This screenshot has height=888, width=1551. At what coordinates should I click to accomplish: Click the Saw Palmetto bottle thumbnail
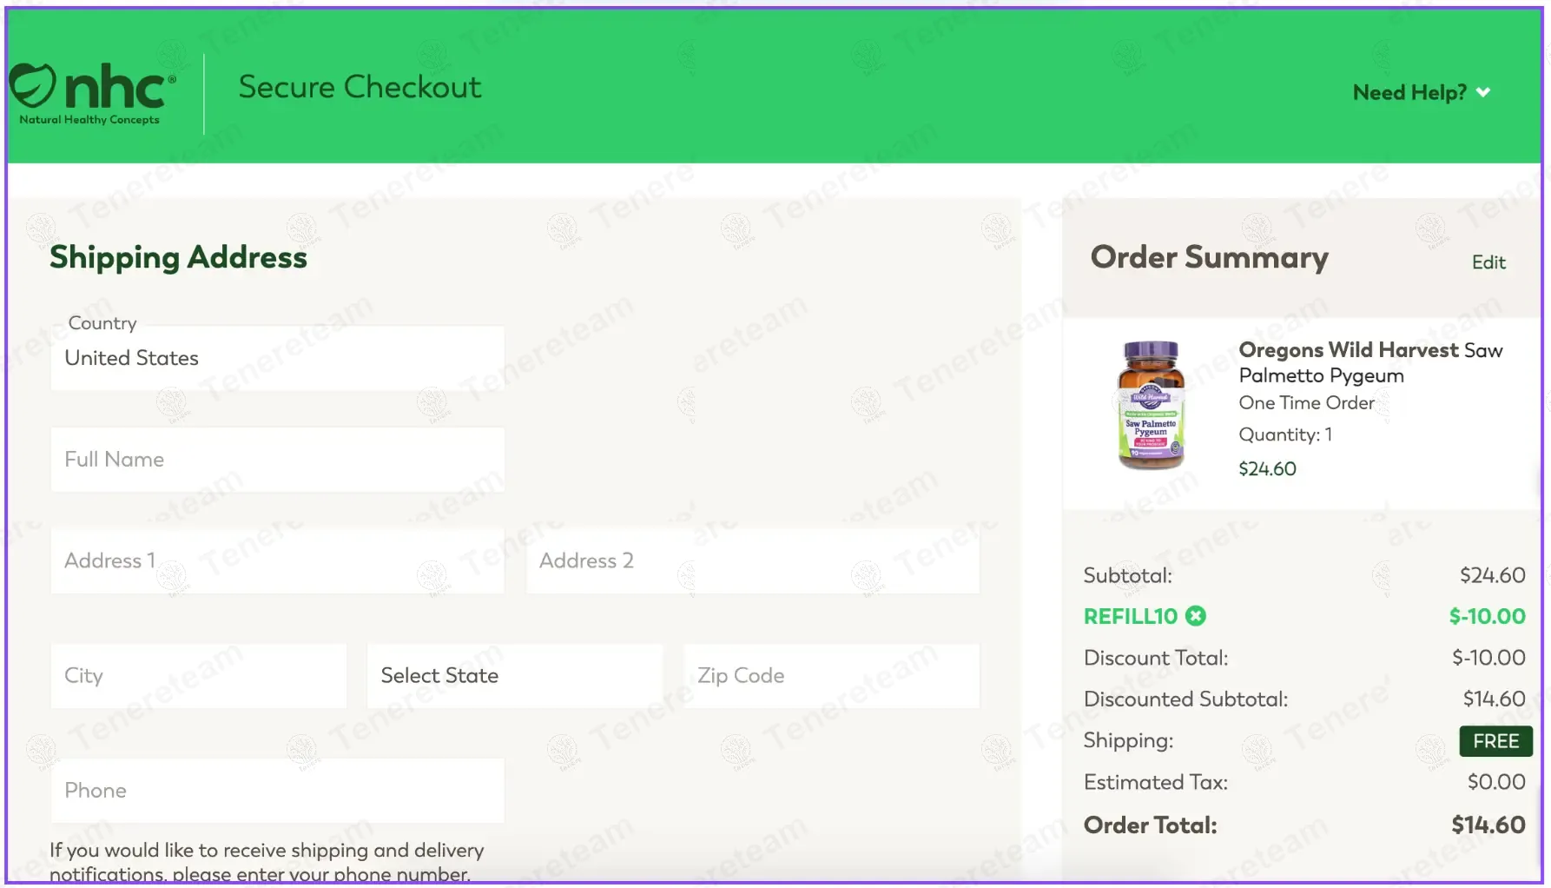pos(1151,406)
